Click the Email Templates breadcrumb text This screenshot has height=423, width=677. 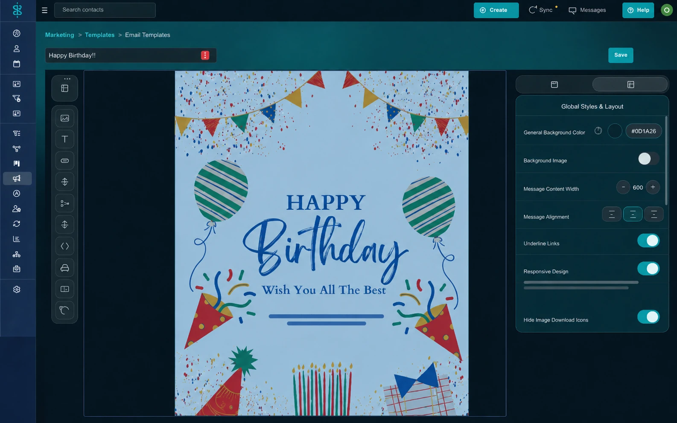(x=148, y=35)
